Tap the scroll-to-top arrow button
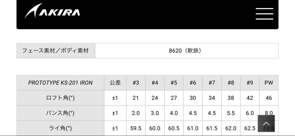 pos(266,123)
